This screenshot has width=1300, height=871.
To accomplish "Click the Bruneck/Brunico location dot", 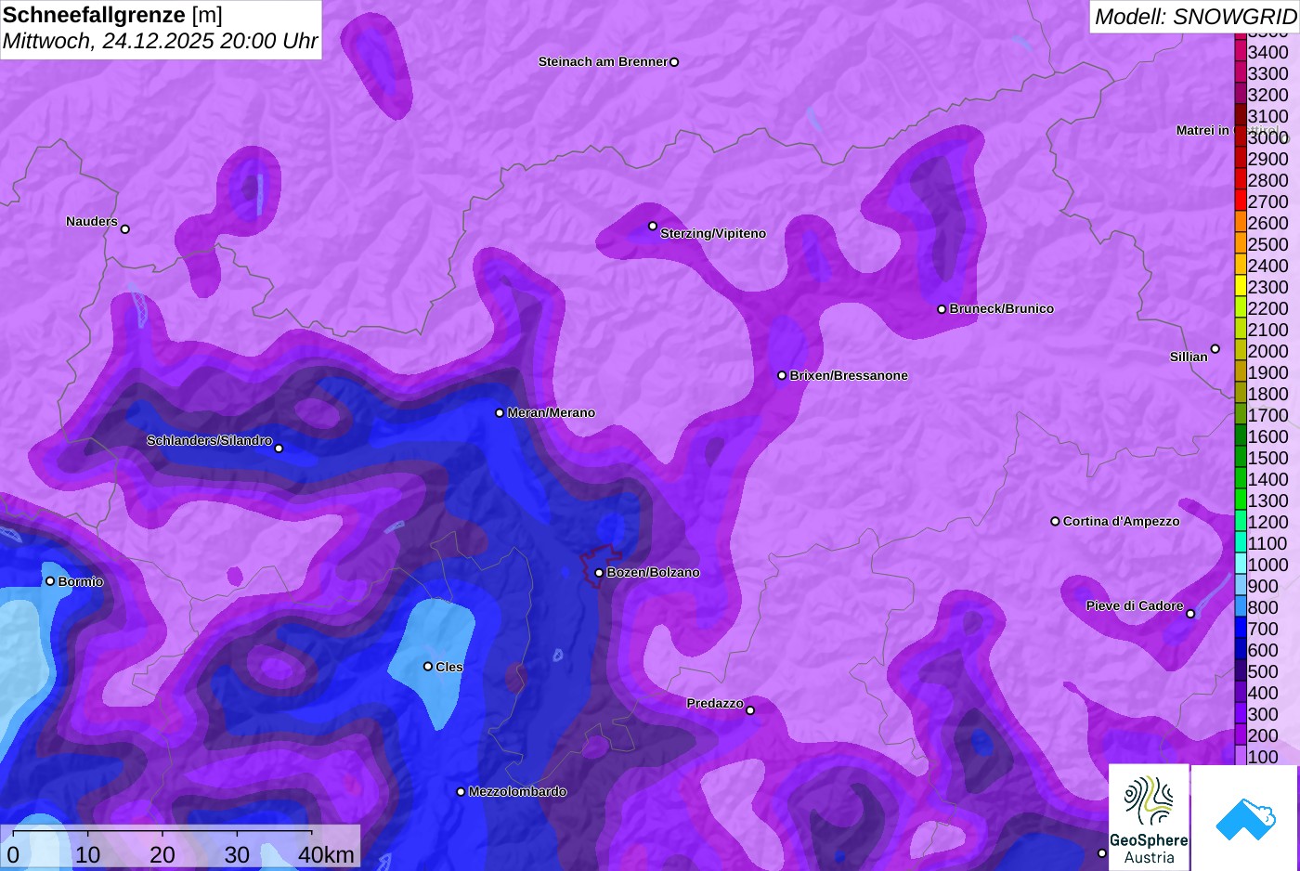I will pos(942,309).
